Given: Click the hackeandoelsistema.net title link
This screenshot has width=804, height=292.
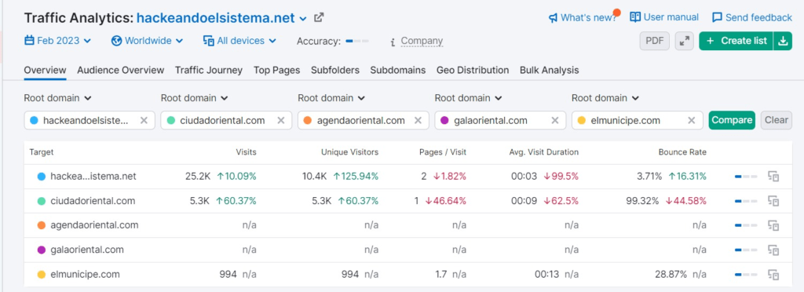Looking at the screenshot, I should click(x=216, y=18).
